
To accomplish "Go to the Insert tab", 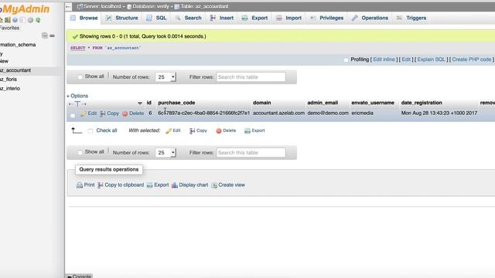I will (222, 18).
